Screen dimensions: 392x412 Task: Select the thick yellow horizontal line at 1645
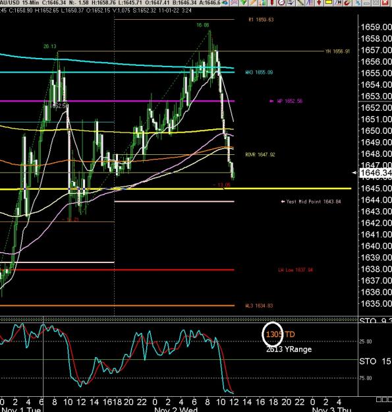175,189
